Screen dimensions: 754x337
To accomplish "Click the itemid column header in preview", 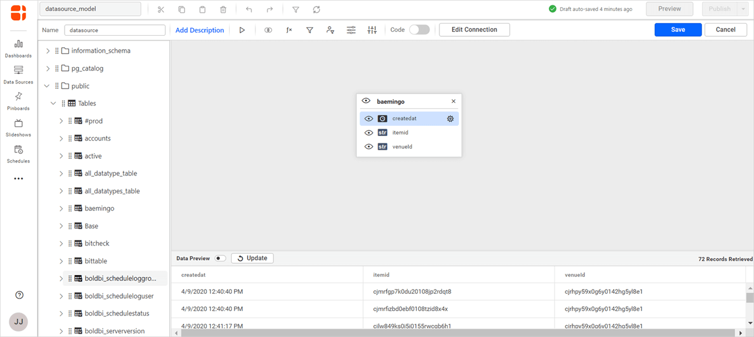I will [381, 275].
